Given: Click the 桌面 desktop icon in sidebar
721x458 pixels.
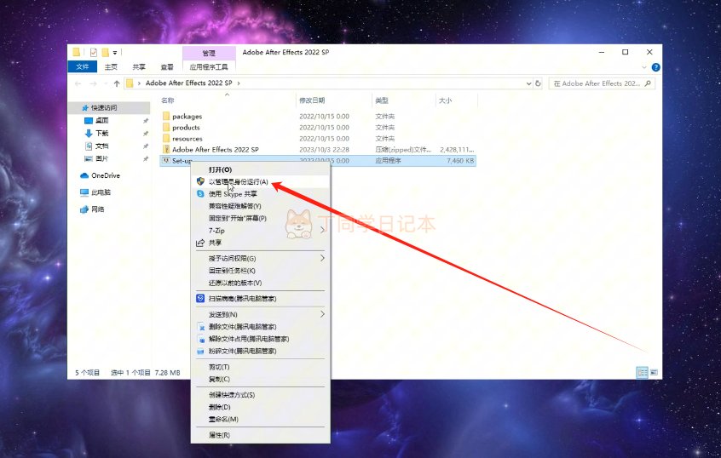Looking at the screenshot, I should (89, 120).
